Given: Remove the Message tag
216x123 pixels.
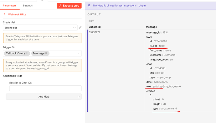Looking at the screenshot, I should [x=46, y=53].
